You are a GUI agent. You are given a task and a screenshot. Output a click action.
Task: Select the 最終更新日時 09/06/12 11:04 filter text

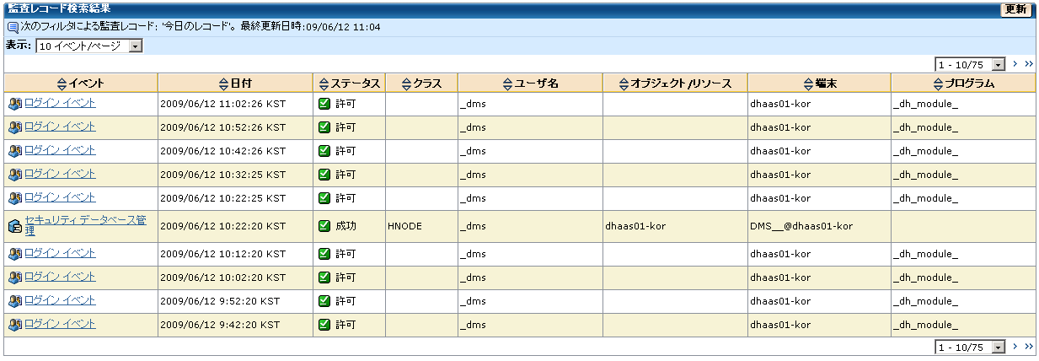point(310,27)
